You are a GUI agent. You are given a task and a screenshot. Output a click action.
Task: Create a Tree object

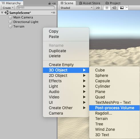(x=114, y=124)
